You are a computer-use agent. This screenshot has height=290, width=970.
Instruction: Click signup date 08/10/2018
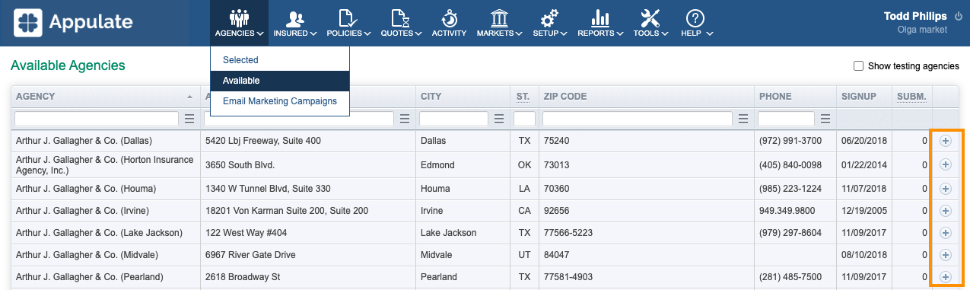click(x=864, y=254)
